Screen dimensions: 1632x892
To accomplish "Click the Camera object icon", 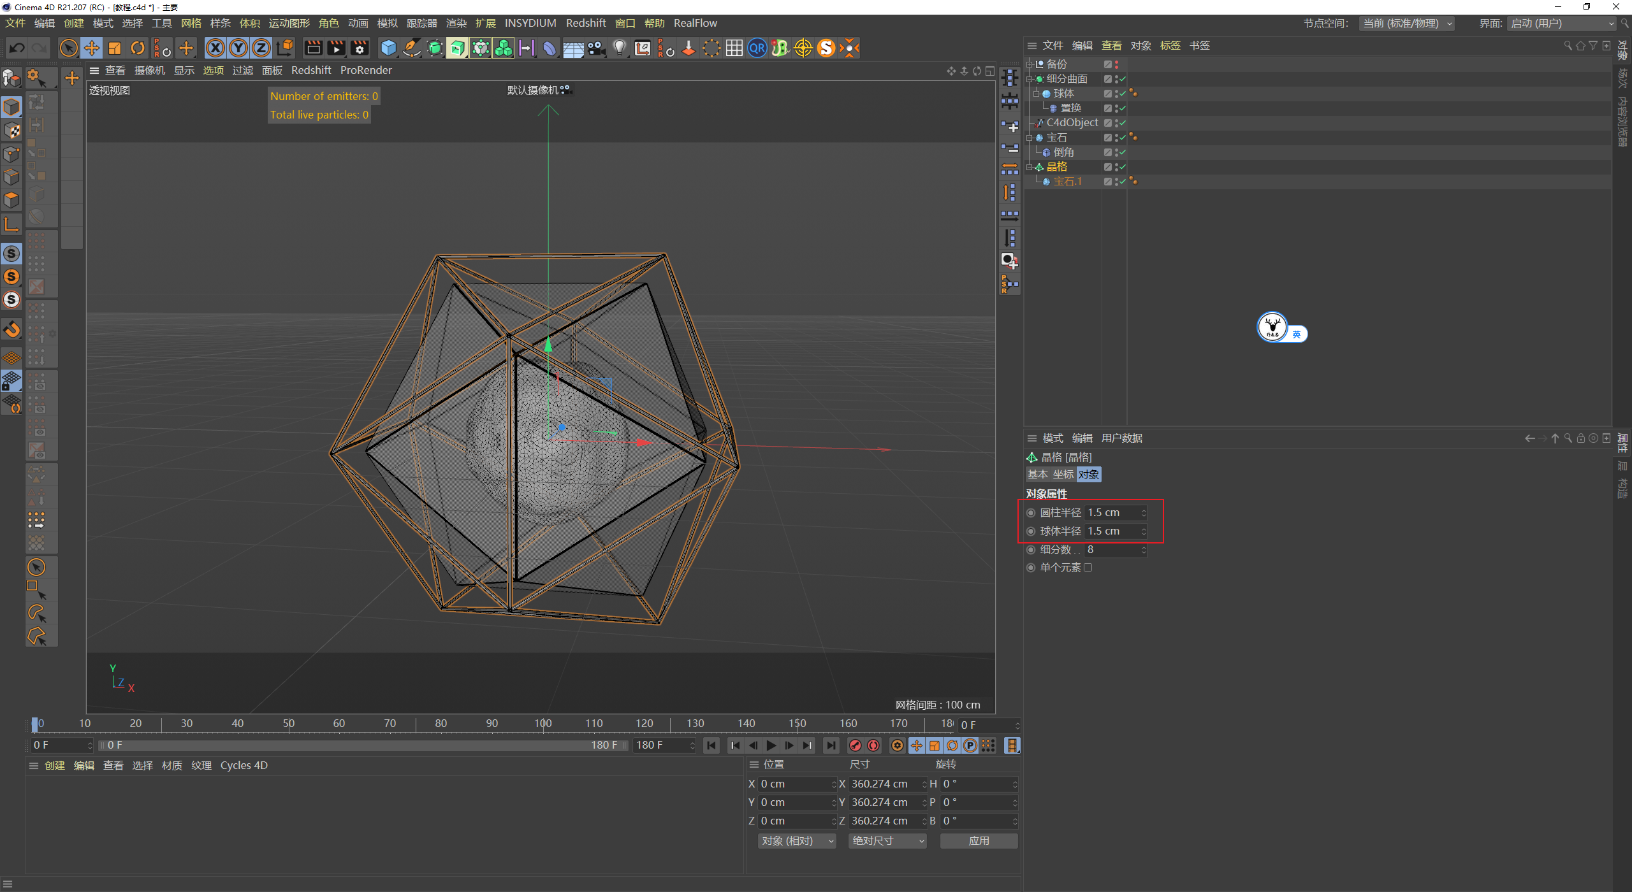I will click(x=596, y=48).
